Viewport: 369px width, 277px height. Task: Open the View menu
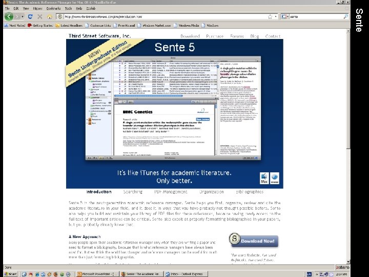[x=26, y=8]
